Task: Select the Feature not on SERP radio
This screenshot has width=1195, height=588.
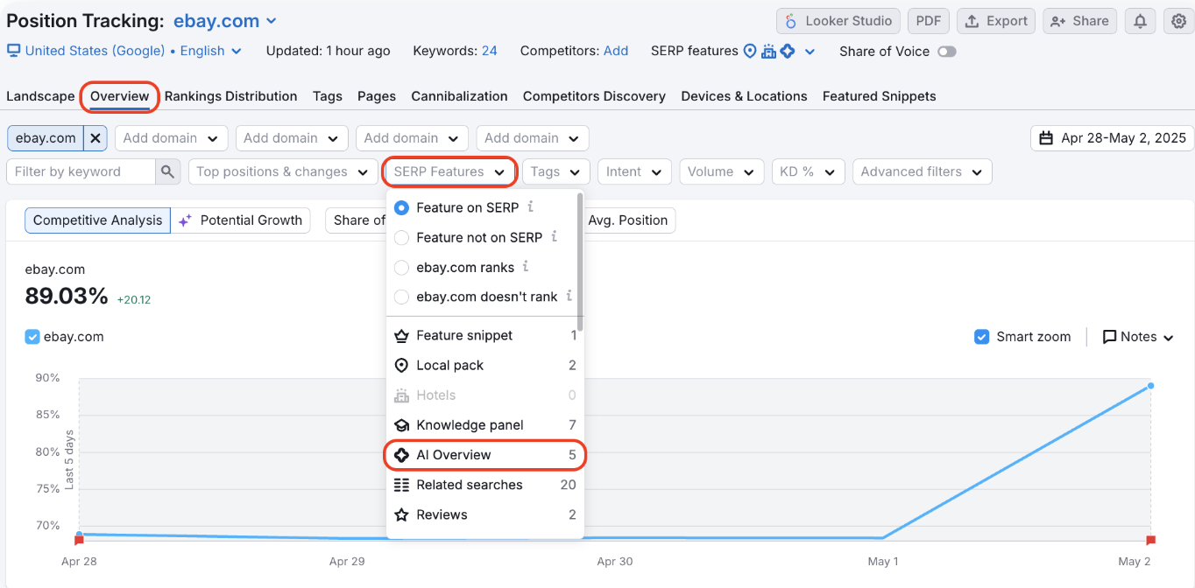Action: [401, 237]
